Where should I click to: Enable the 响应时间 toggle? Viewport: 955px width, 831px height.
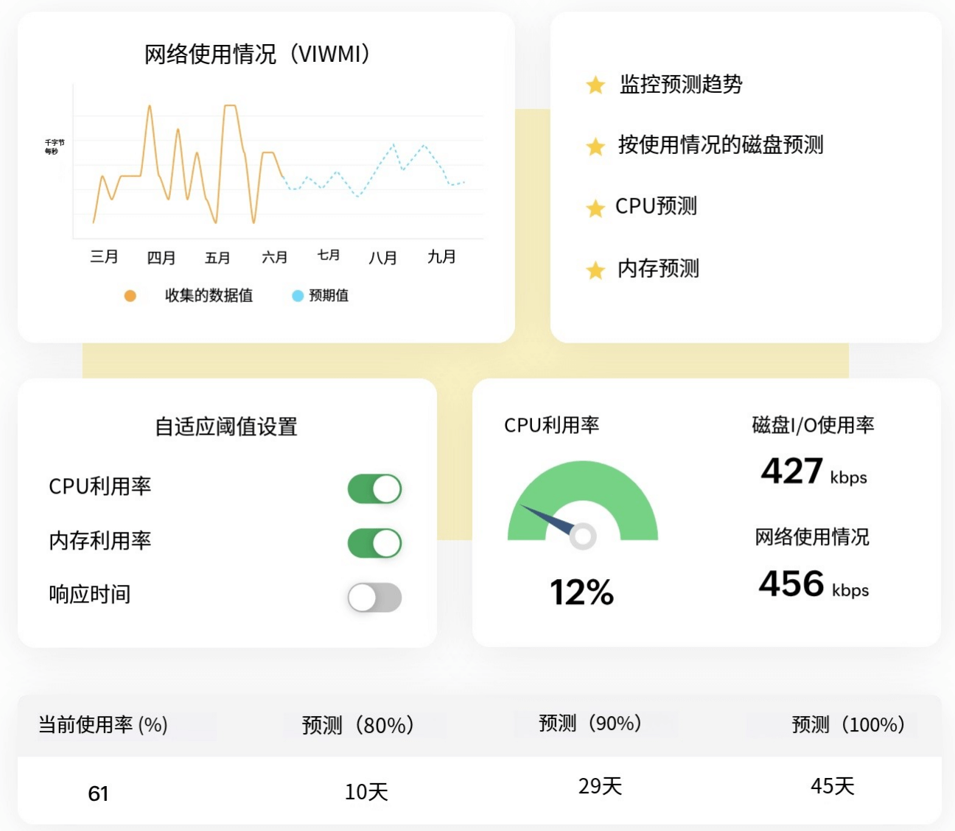pyautogui.click(x=375, y=596)
